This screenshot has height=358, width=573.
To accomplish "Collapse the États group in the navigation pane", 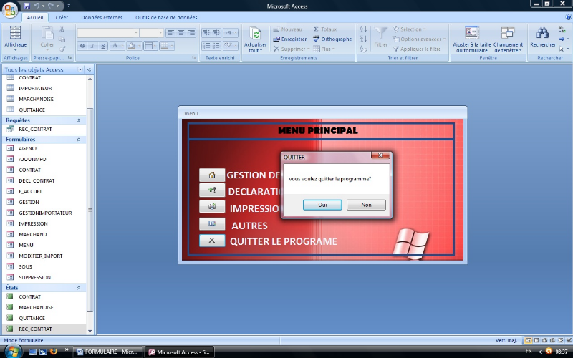I will pos(79,288).
